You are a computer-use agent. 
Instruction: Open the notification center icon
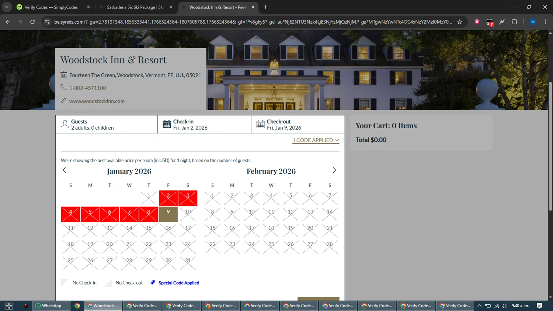point(539,306)
